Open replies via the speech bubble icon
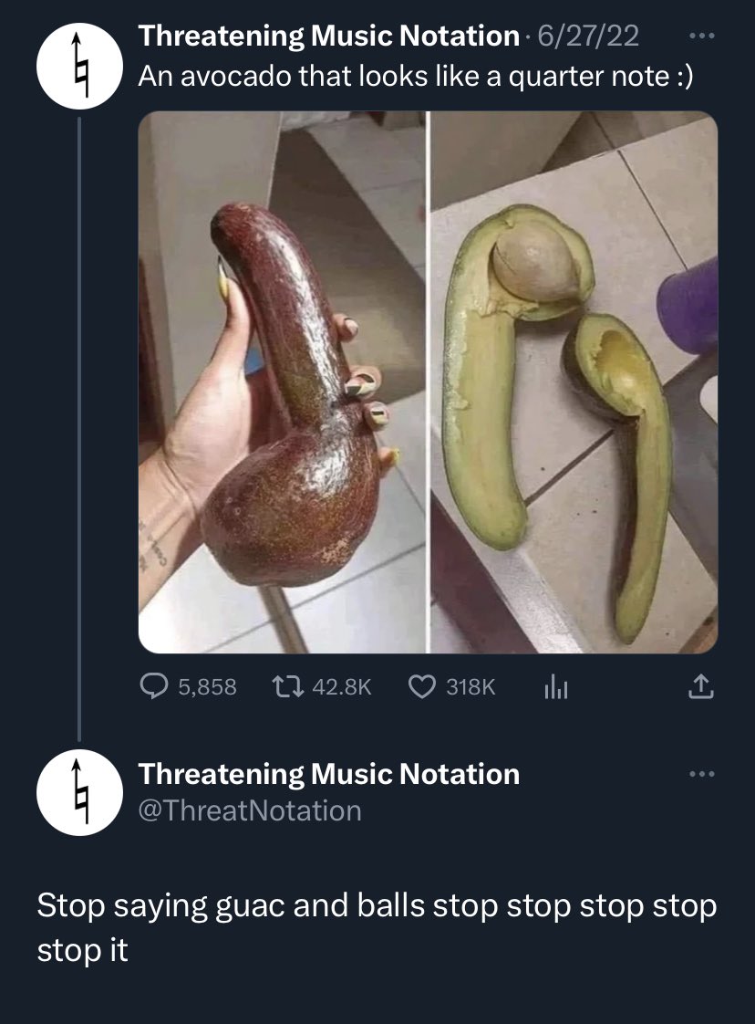 point(152,687)
